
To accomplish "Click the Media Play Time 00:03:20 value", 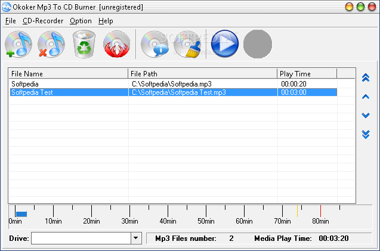I will [333, 238].
